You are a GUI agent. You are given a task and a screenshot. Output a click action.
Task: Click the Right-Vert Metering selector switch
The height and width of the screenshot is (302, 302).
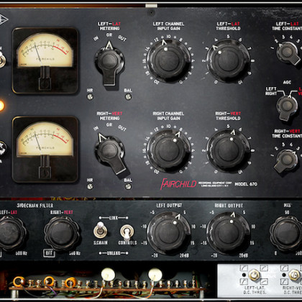(x=110, y=153)
